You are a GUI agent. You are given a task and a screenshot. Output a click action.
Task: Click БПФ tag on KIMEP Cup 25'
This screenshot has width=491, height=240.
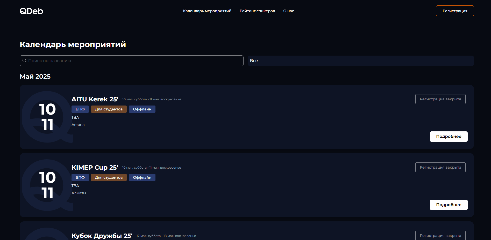(x=80, y=177)
